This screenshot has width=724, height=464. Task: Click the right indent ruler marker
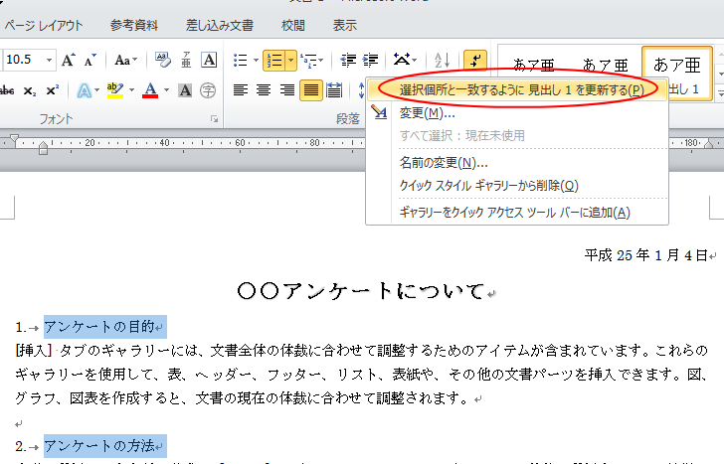(709, 144)
